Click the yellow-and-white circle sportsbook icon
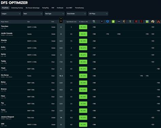Viewport: 161px width, 128px height. 153,21
